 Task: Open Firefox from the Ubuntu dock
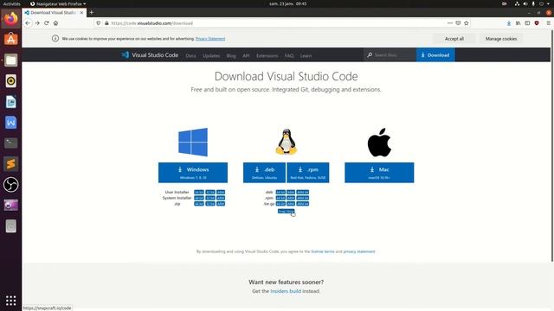(x=11, y=18)
